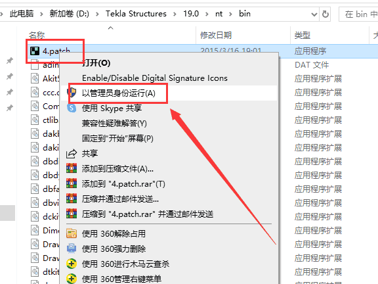Click WinRAR icon for 添加到压缩文件(A)...

(x=72, y=168)
